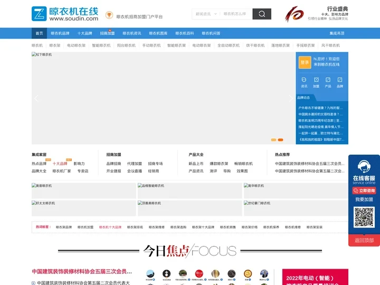Open the 晾衣机问答 nav item
This screenshot has height=285, width=380.
[x=211, y=33]
